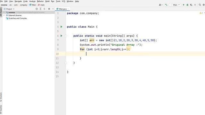Click the main method breadcrumb

pos(41,5)
